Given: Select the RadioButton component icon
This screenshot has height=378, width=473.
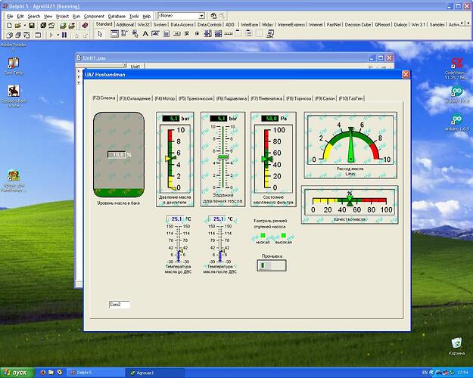Looking at the screenshot, I should (197, 34).
